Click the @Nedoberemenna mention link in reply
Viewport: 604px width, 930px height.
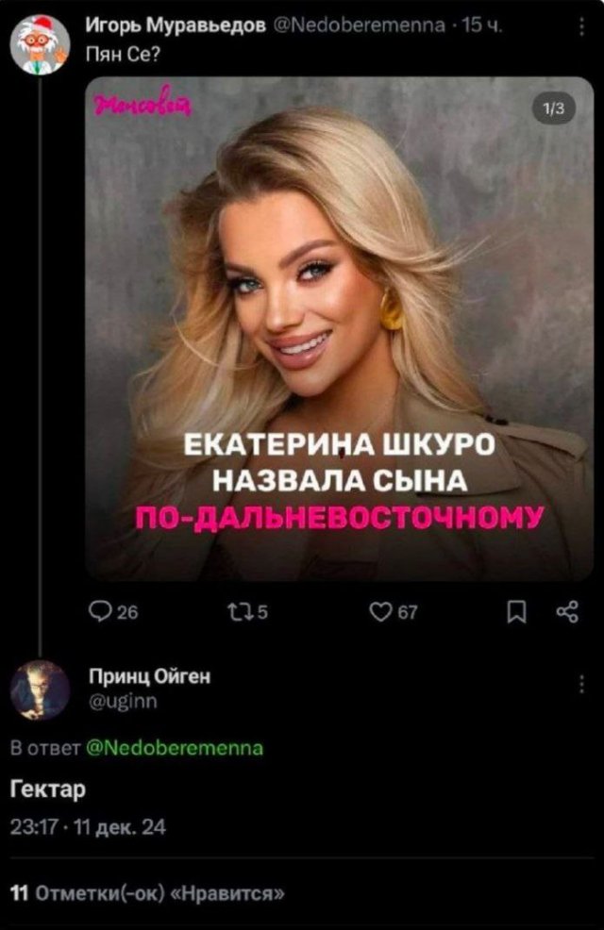pos(175,747)
